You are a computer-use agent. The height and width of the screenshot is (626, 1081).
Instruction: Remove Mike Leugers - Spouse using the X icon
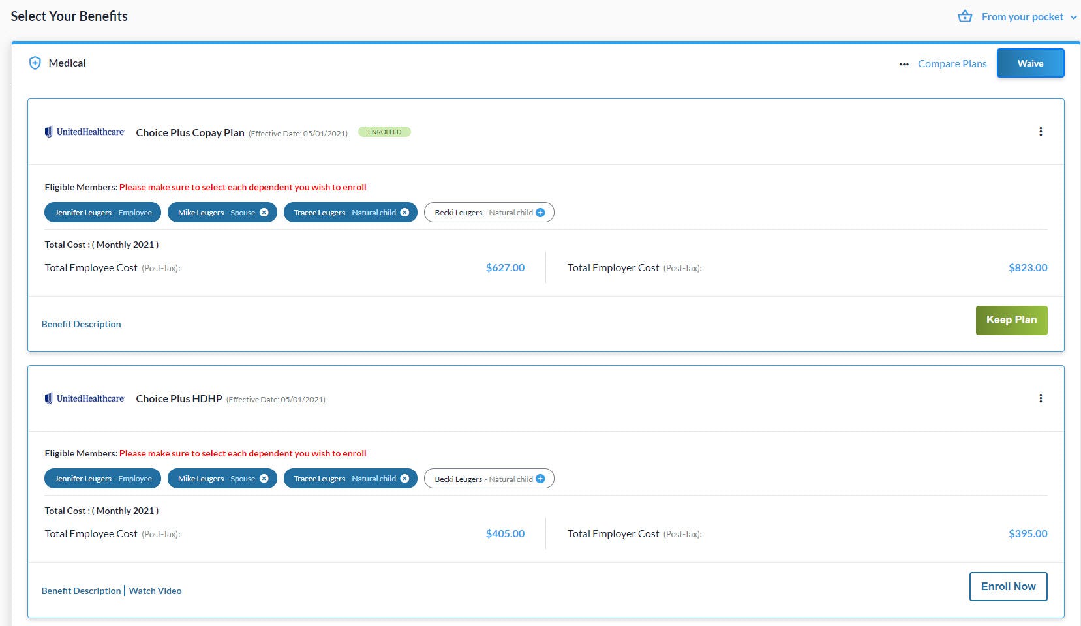tap(264, 212)
